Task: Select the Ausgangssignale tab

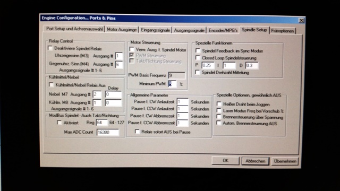Action: [x=189, y=30]
